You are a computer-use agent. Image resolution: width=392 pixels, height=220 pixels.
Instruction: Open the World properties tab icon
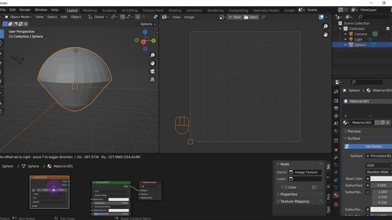tap(336, 131)
